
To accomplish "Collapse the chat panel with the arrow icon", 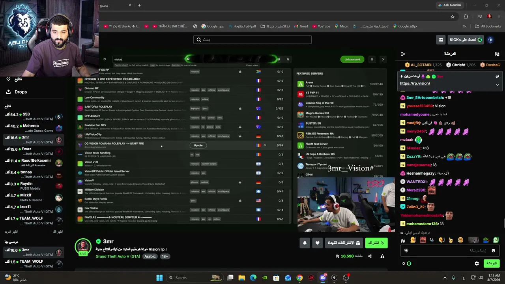I will pyautogui.click(x=403, y=54).
